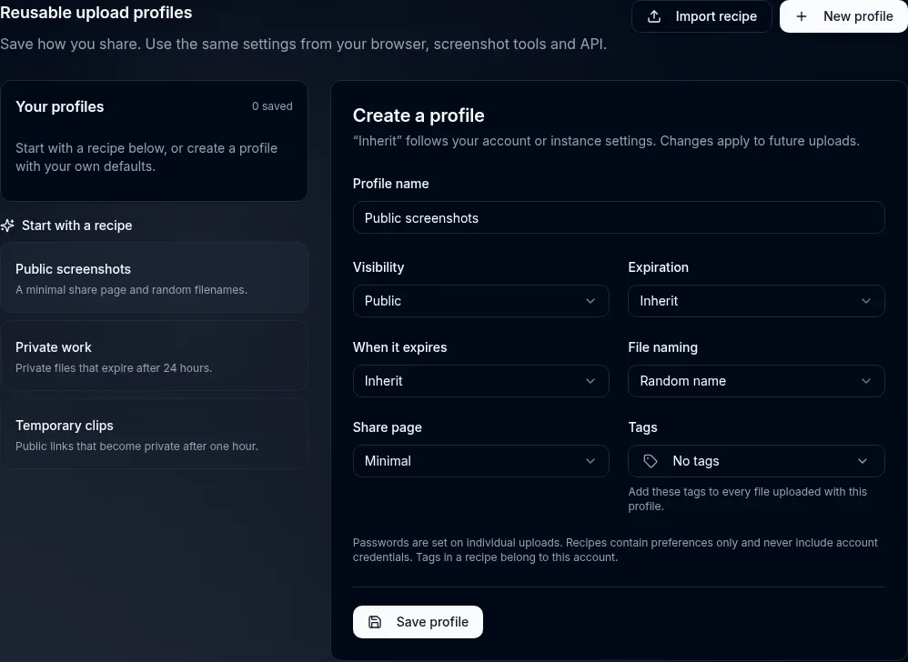Viewport: 908px width, 662px height.
Task: Click the "Start with a recipe" label
Action: pos(77,226)
